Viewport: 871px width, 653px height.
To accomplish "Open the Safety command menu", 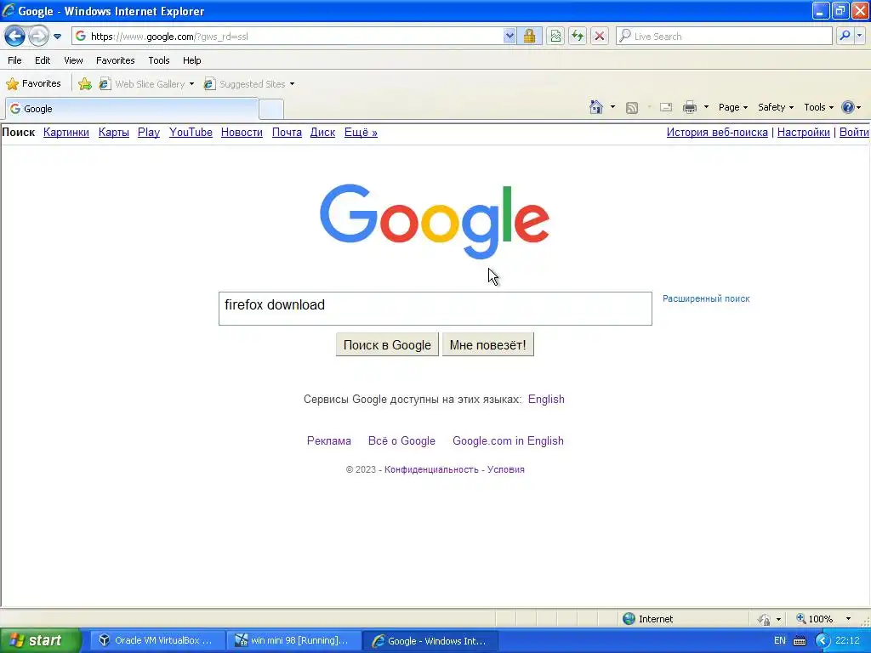I will click(776, 107).
